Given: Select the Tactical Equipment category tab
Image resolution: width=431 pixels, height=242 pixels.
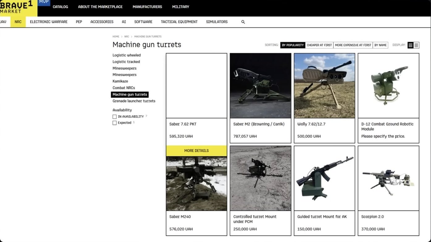Looking at the screenshot, I should tap(179, 22).
